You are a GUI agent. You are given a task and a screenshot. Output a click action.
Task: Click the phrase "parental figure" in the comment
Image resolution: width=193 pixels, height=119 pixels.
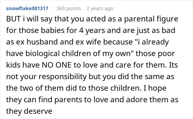(x=151, y=19)
